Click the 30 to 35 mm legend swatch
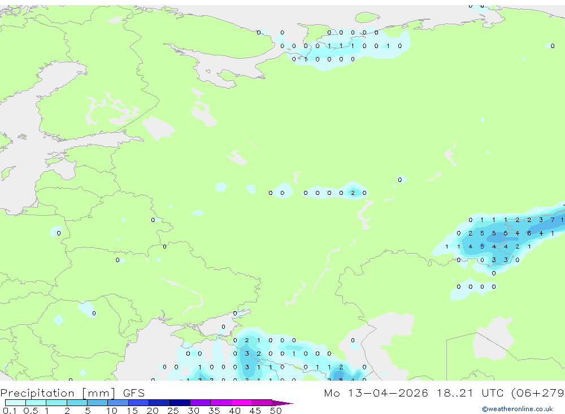 pyautogui.click(x=201, y=403)
